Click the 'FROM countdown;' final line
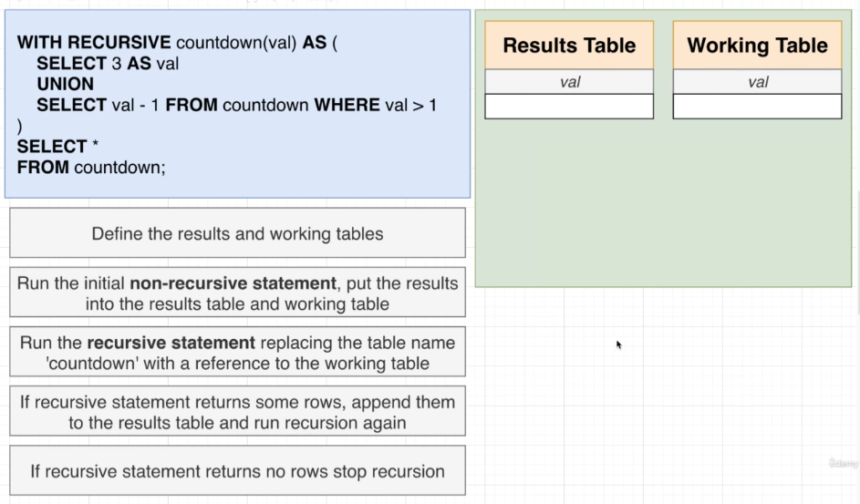Image resolution: width=860 pixels, height=504 pixels. coord(91,167)
